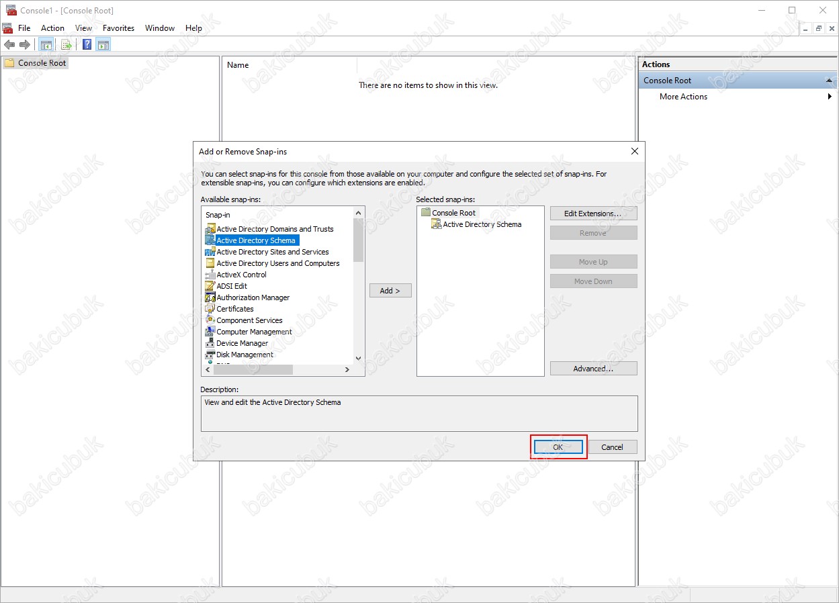Expand the More Actions submenu arrow

(830, 97)
